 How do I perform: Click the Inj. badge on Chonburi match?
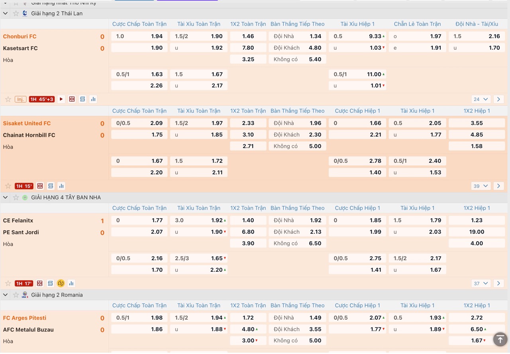tap(21, 99)
